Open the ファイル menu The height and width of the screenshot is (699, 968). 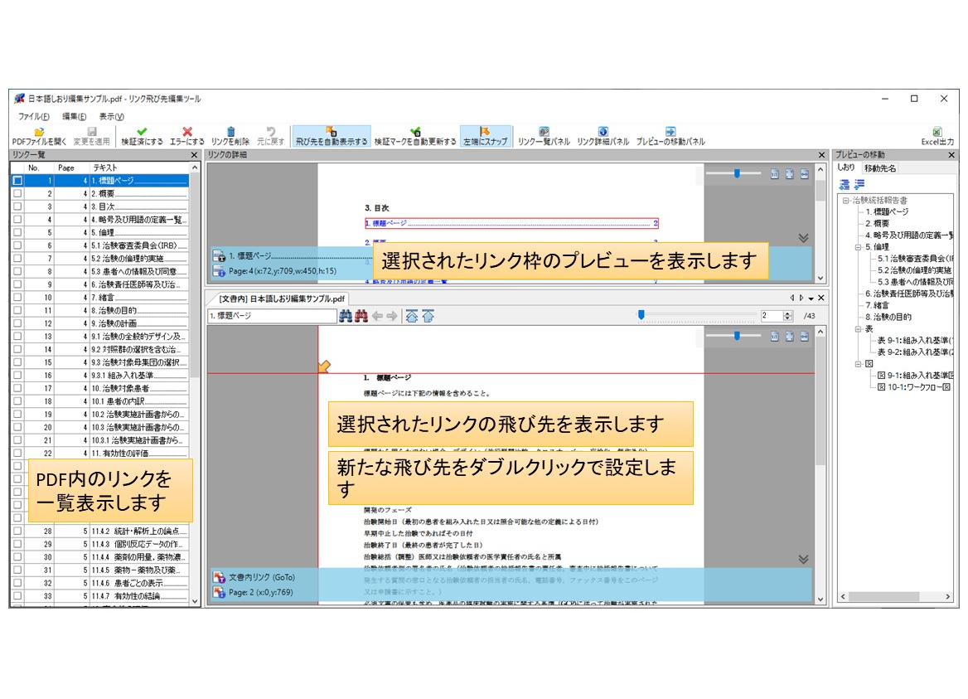click(x=33, y=116)
